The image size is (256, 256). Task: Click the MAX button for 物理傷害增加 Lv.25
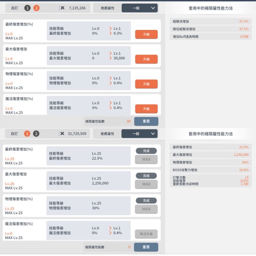coord(146,209)
